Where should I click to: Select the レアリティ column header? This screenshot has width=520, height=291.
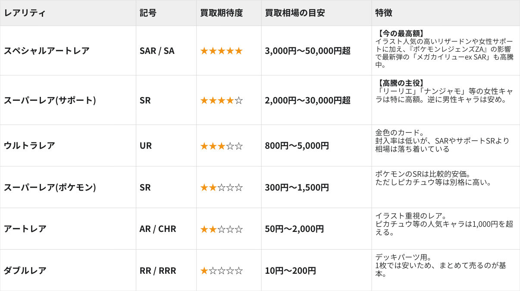[25, 13]
